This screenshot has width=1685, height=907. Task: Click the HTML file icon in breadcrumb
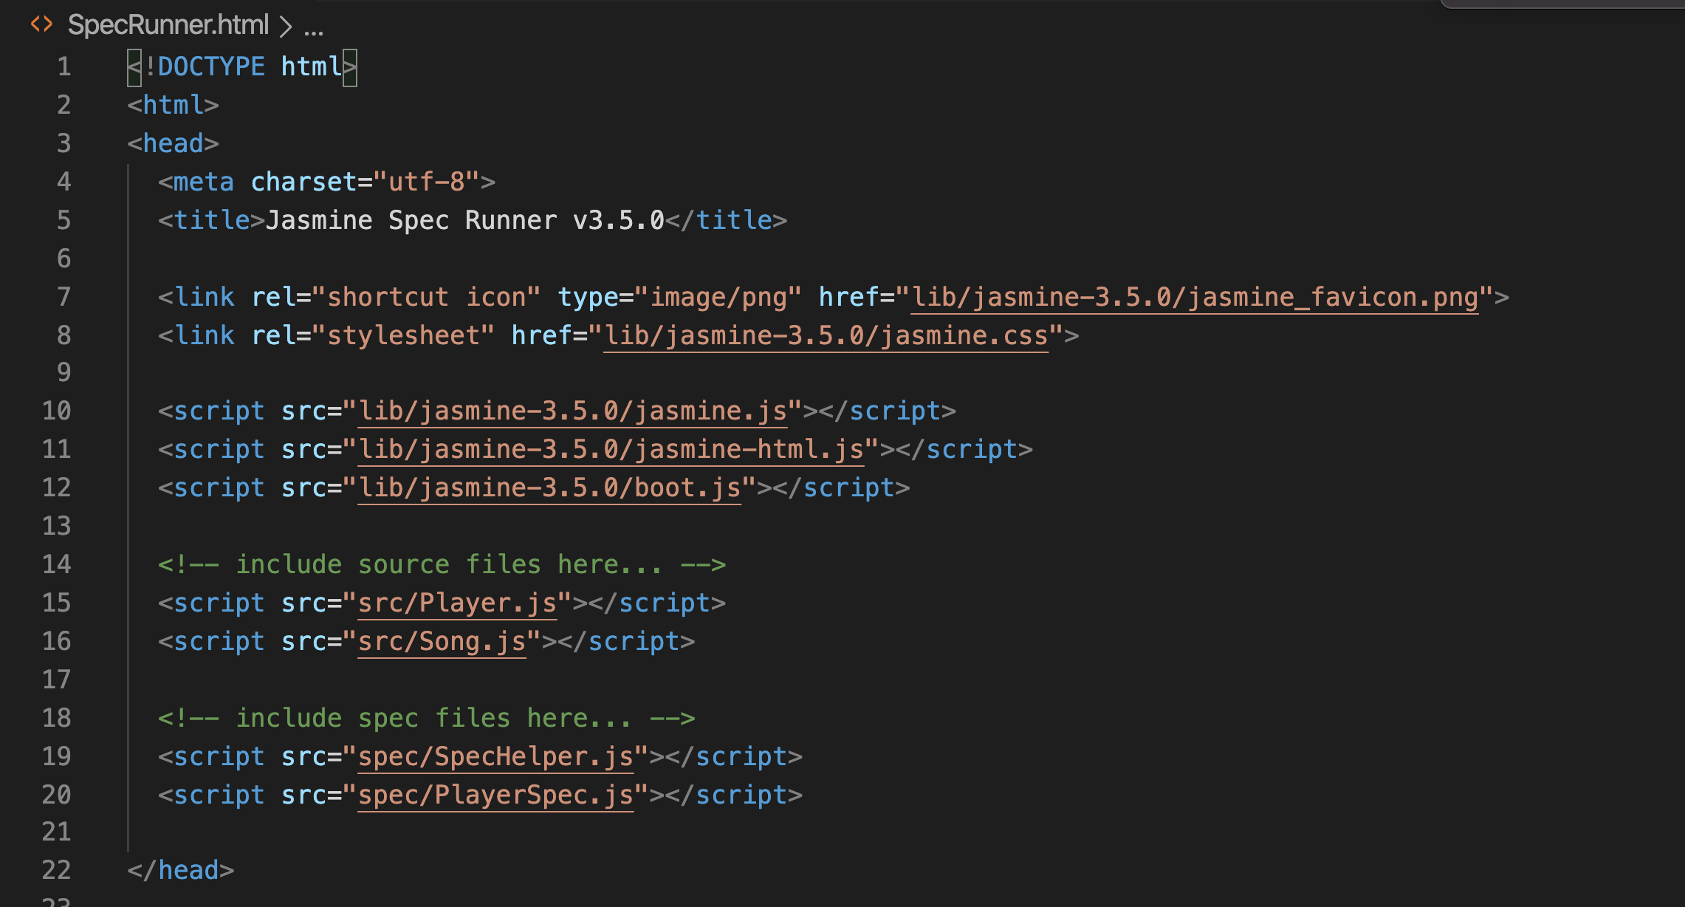41,24
